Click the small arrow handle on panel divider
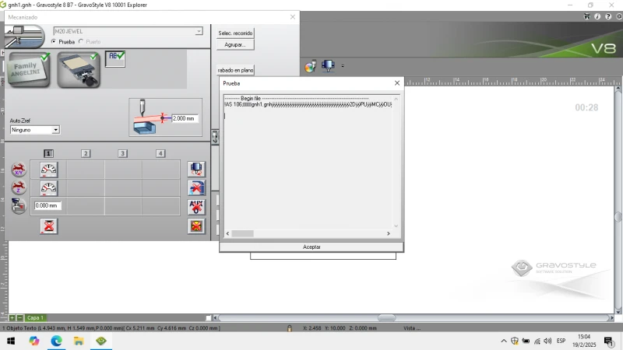Image resolution: width=623 pixels, height=350 pixels. [x=215, y=137]
